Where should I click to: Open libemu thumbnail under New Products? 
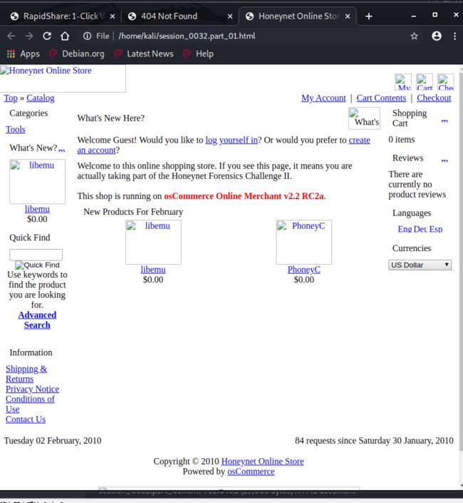[153, 242]
